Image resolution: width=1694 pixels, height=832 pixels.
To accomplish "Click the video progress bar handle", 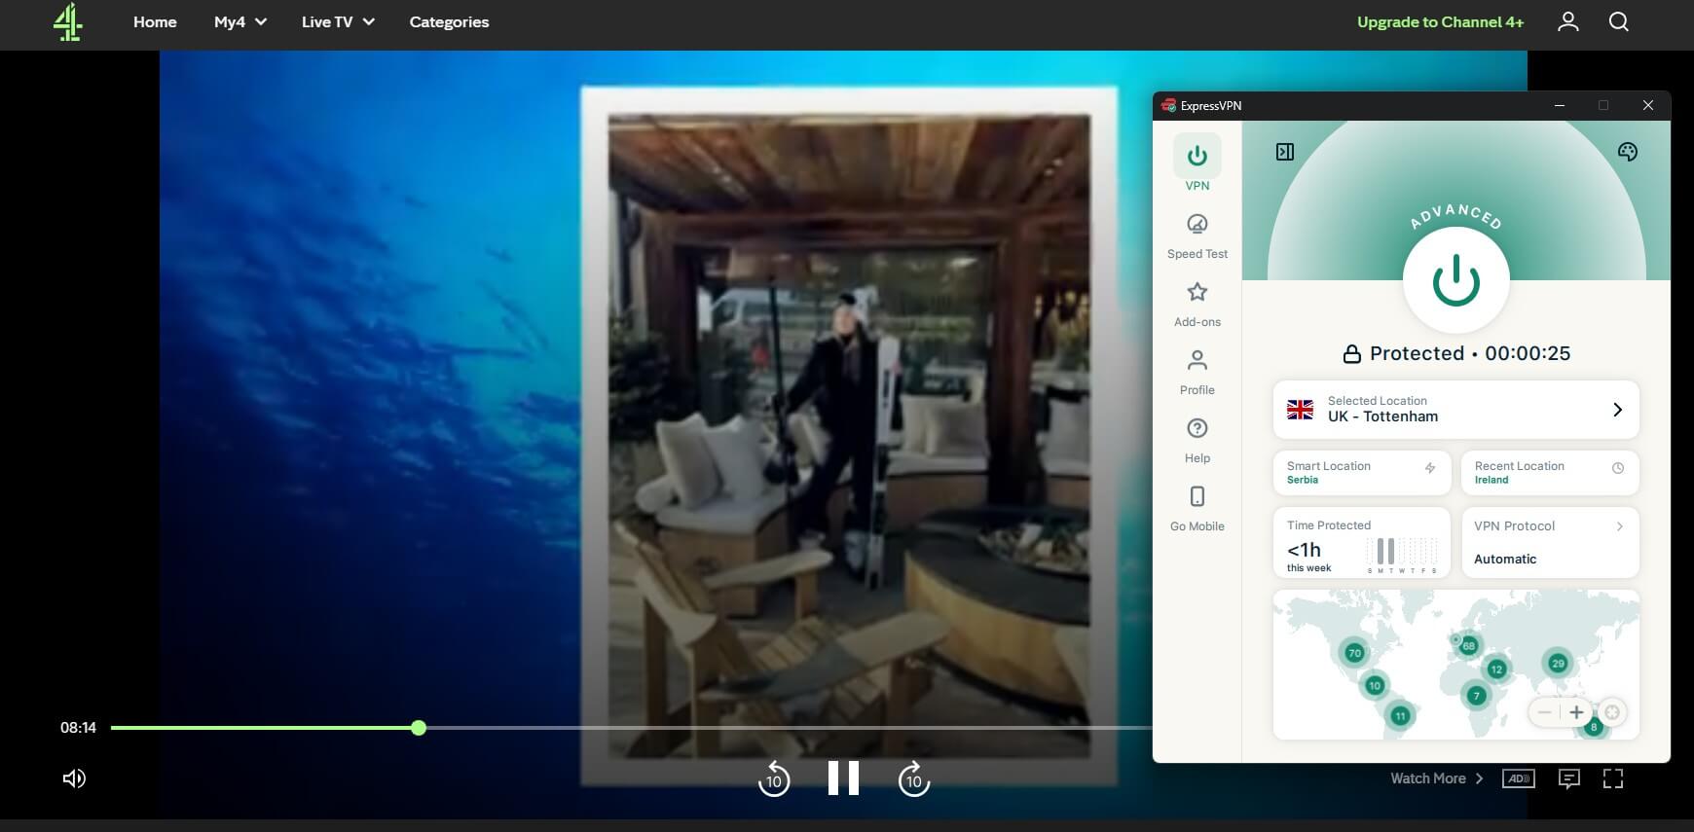I will tap(419, 728).
